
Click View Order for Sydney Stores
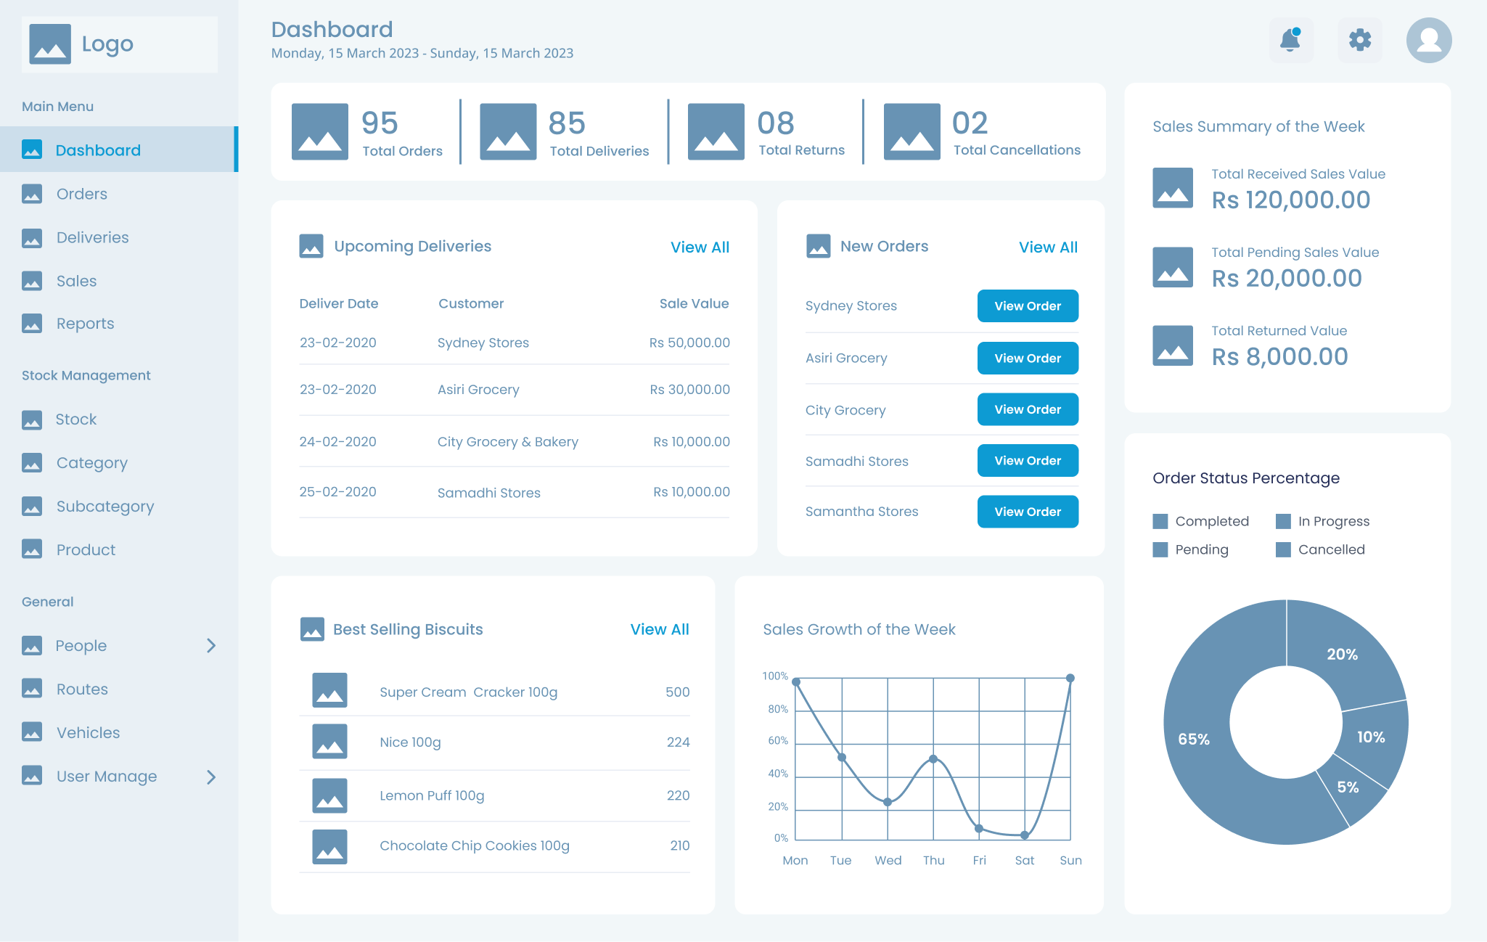pyautogui.click(x=1028, y=306)
